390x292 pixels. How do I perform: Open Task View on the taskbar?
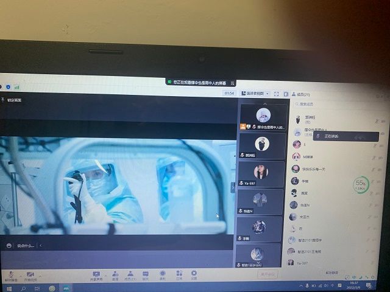[37, 288]
